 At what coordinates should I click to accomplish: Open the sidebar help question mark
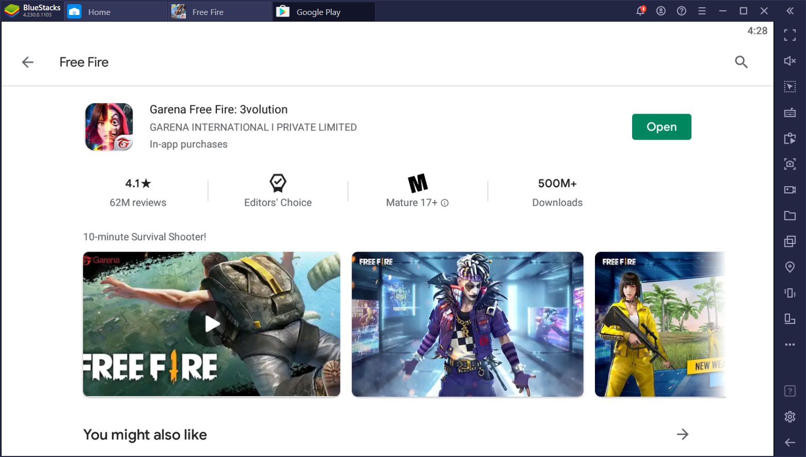[790, 391]
